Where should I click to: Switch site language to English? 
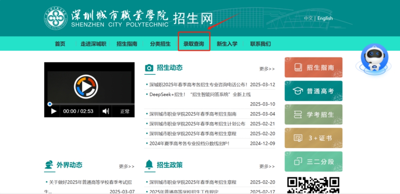[325, 18]
